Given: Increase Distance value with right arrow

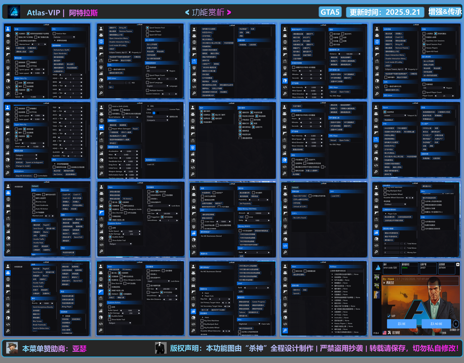Looking at the screenshot, I should (360, 54).
